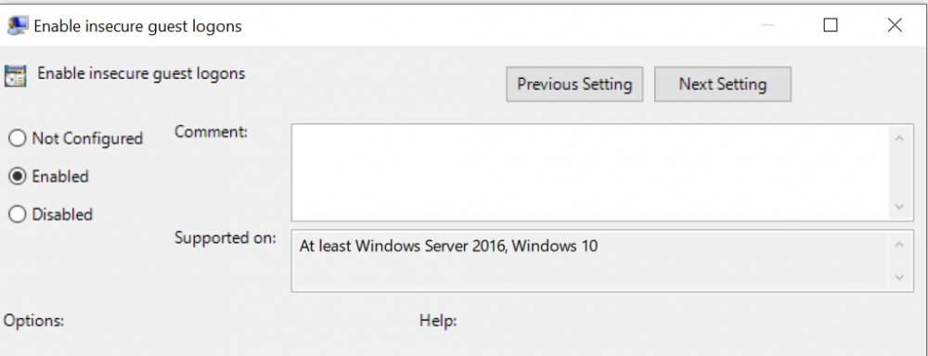Click the Supported on scroll up arrow
The width and height of the screenshot is (928, 356).
899,244
